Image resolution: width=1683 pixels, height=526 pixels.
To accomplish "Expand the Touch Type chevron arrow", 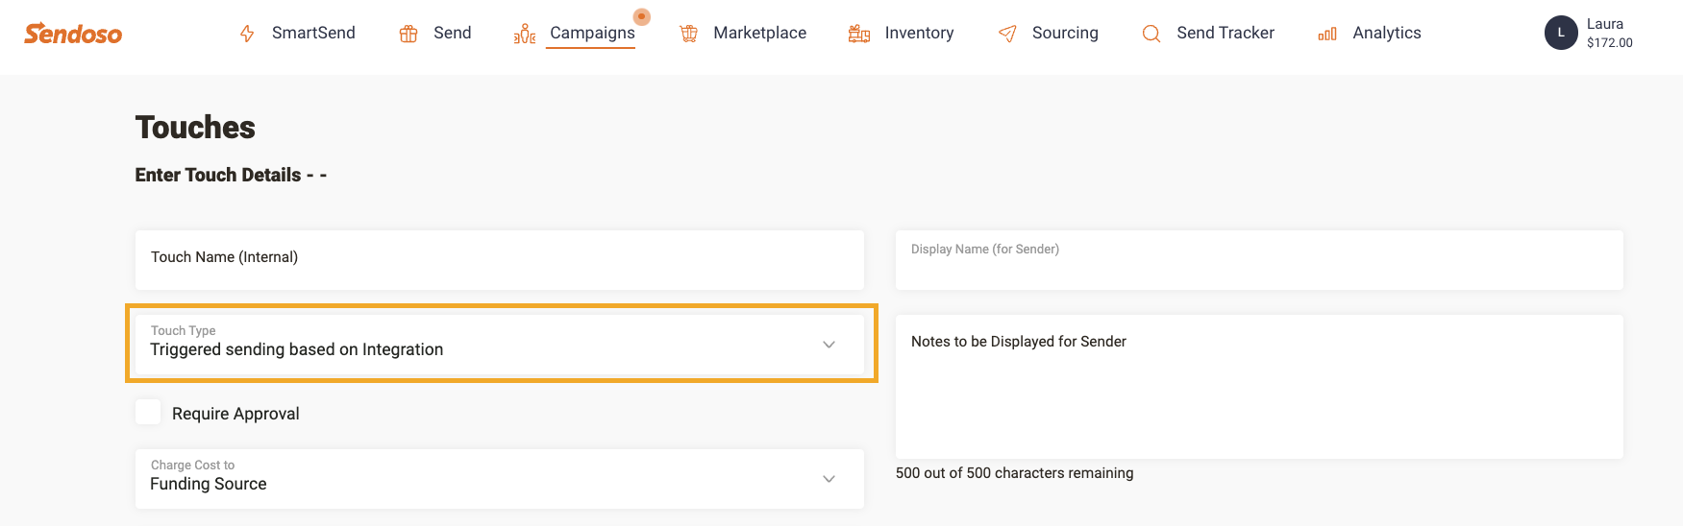I will (x=829, y=345).
